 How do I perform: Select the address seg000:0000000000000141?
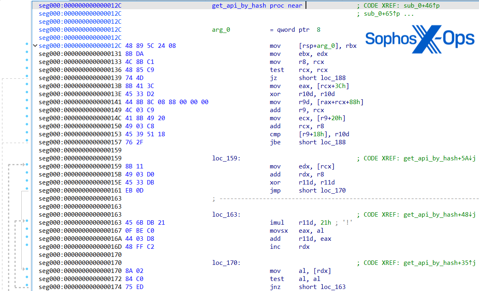[80, 102]
